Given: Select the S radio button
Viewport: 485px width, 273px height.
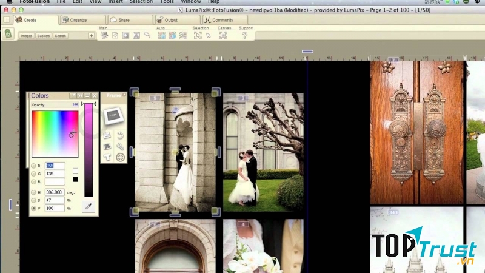Looking at the screenshot, I should click(33, 201).
